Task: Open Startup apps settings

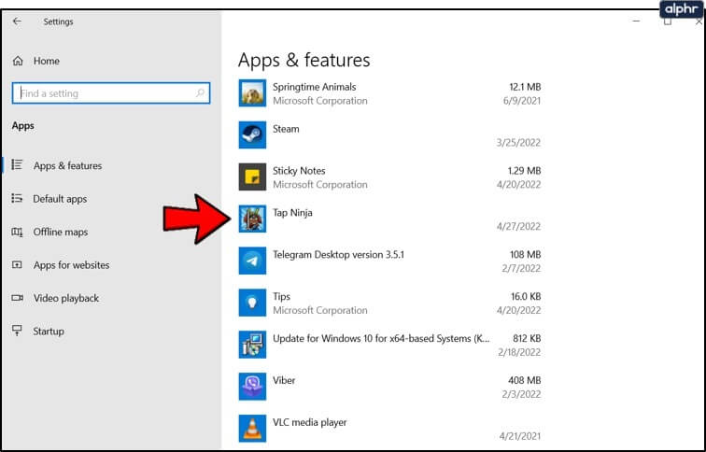Action: pyautogui.click(x=49, y=331)
